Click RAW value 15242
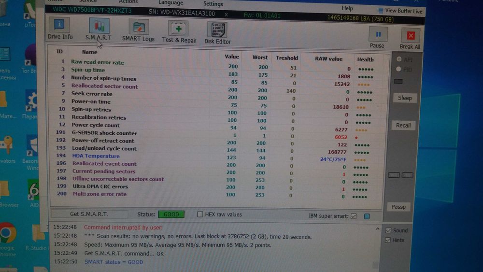483x272 pixels. [341, 84]
